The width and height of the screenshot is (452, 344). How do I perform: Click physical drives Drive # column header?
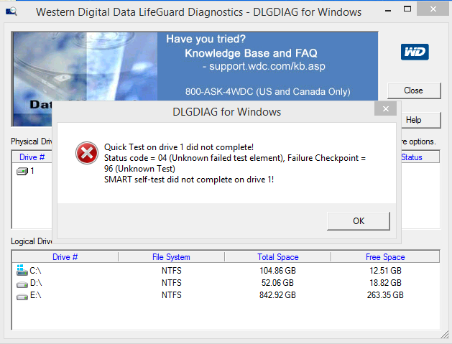(32, 157)
